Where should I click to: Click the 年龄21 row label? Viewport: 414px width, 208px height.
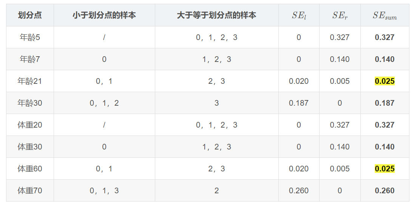pos(30,81)
